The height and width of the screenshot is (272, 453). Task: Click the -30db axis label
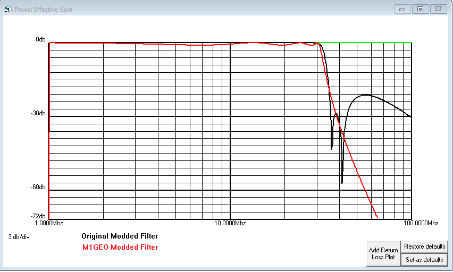tap(38, 113)
